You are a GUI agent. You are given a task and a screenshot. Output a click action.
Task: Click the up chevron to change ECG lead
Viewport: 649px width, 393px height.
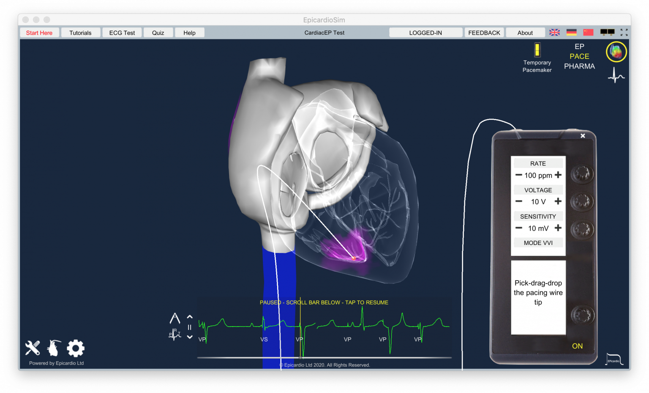[190, 316]
